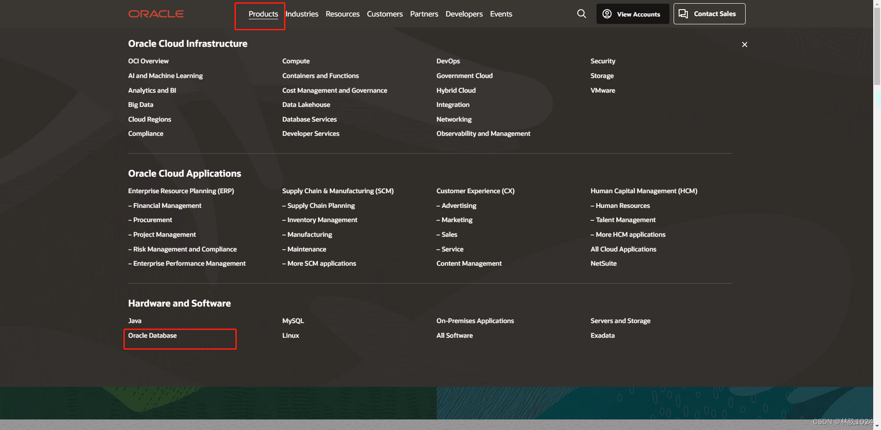This screenshot has width=881, height=430.
Task: Open the Oracle Database link
Action: coord(152,335)
